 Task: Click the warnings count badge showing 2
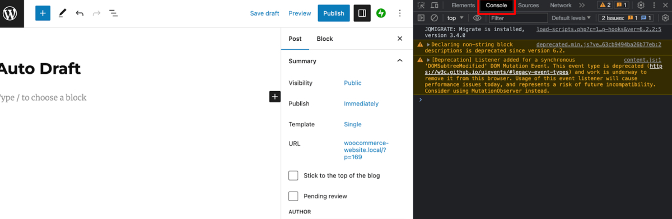click(605, 5)
